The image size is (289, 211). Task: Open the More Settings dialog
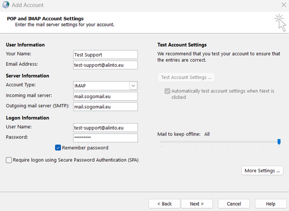(x=262, y=171)
